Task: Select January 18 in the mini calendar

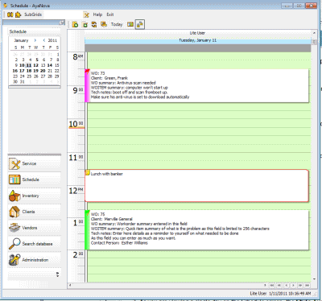Action: (x=29, y=71)
